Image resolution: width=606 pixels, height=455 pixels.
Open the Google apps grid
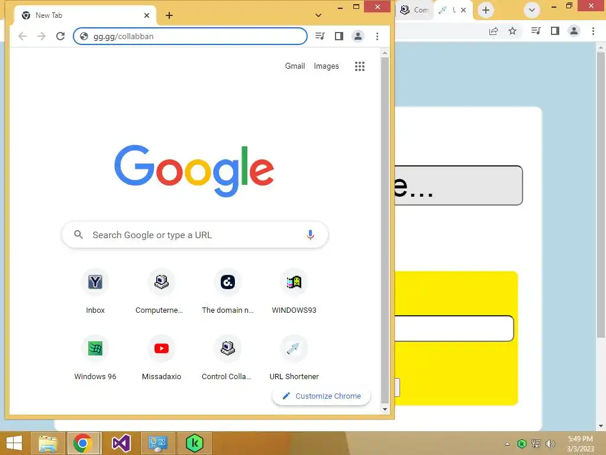pyautogui.click(x=360, y=66)
